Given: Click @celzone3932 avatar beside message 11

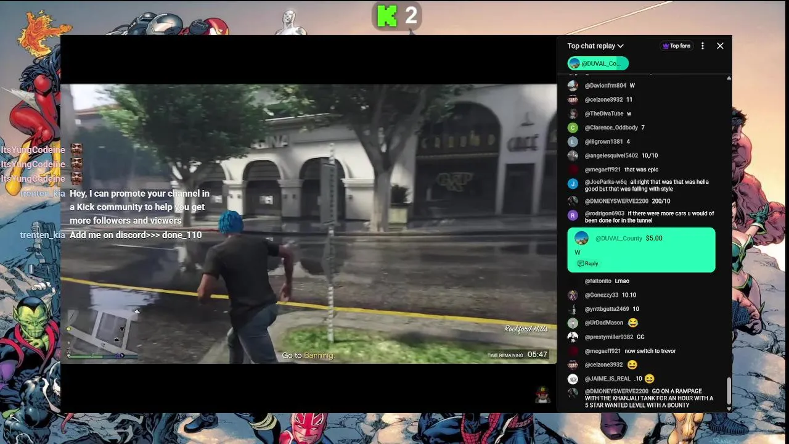Looking at the screenshot, I should [x=573, y=99].
